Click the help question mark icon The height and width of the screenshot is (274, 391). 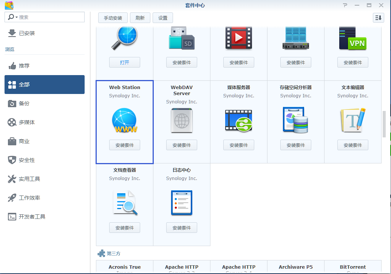(x=345, y=5)
